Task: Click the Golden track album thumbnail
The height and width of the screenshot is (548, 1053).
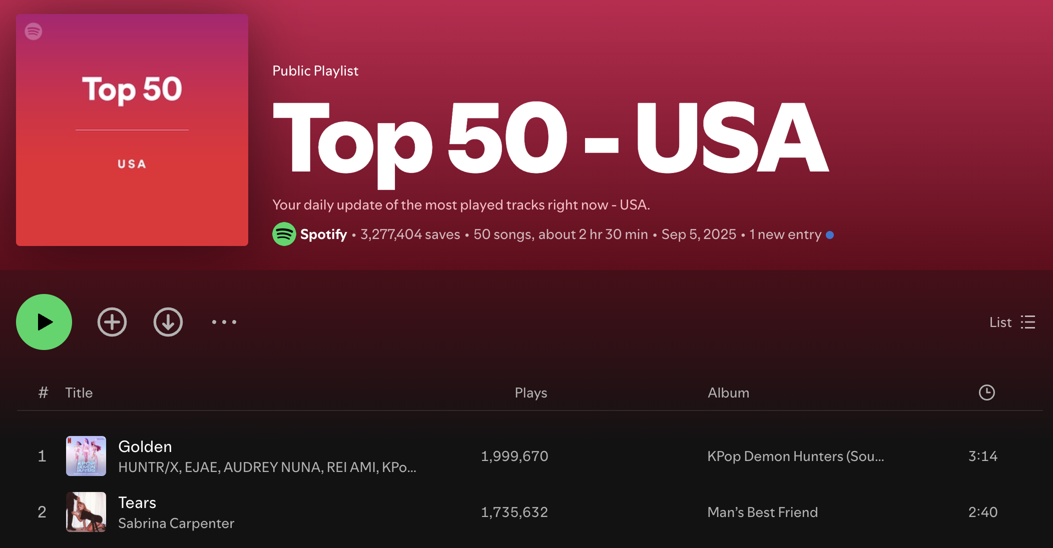Action: pyautogui.click(x=86, y=456)
